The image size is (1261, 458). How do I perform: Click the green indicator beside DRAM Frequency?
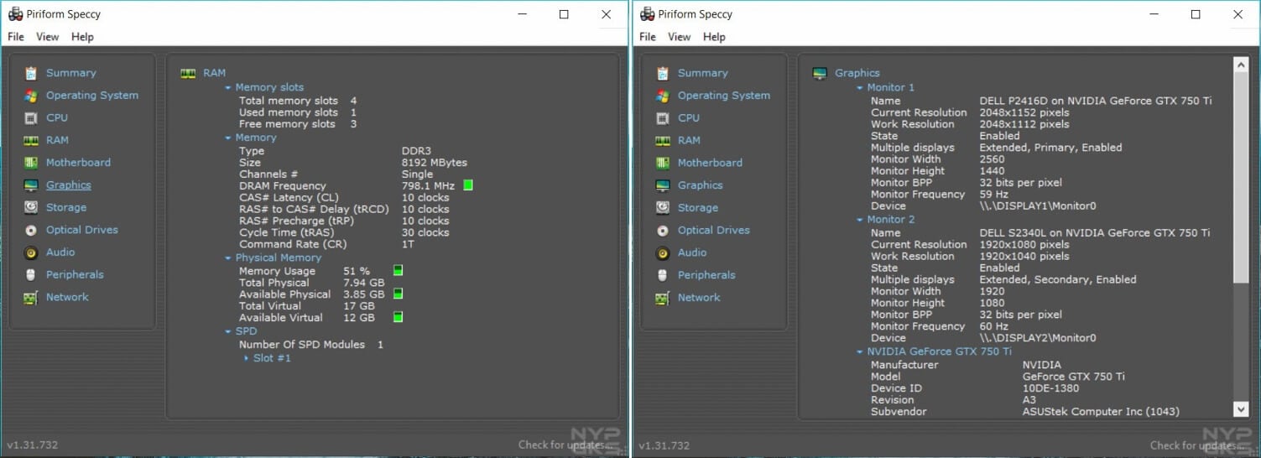click(x=468, y=185)
